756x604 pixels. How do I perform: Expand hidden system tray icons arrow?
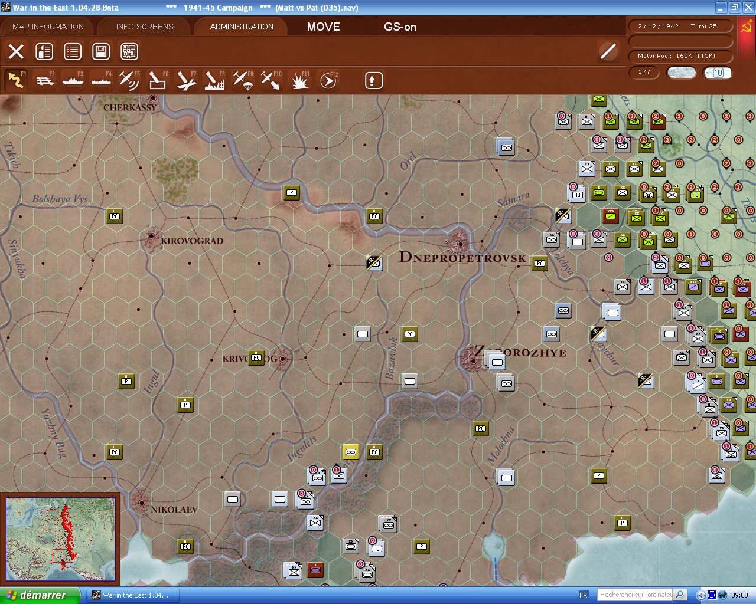tap(701, 595)
